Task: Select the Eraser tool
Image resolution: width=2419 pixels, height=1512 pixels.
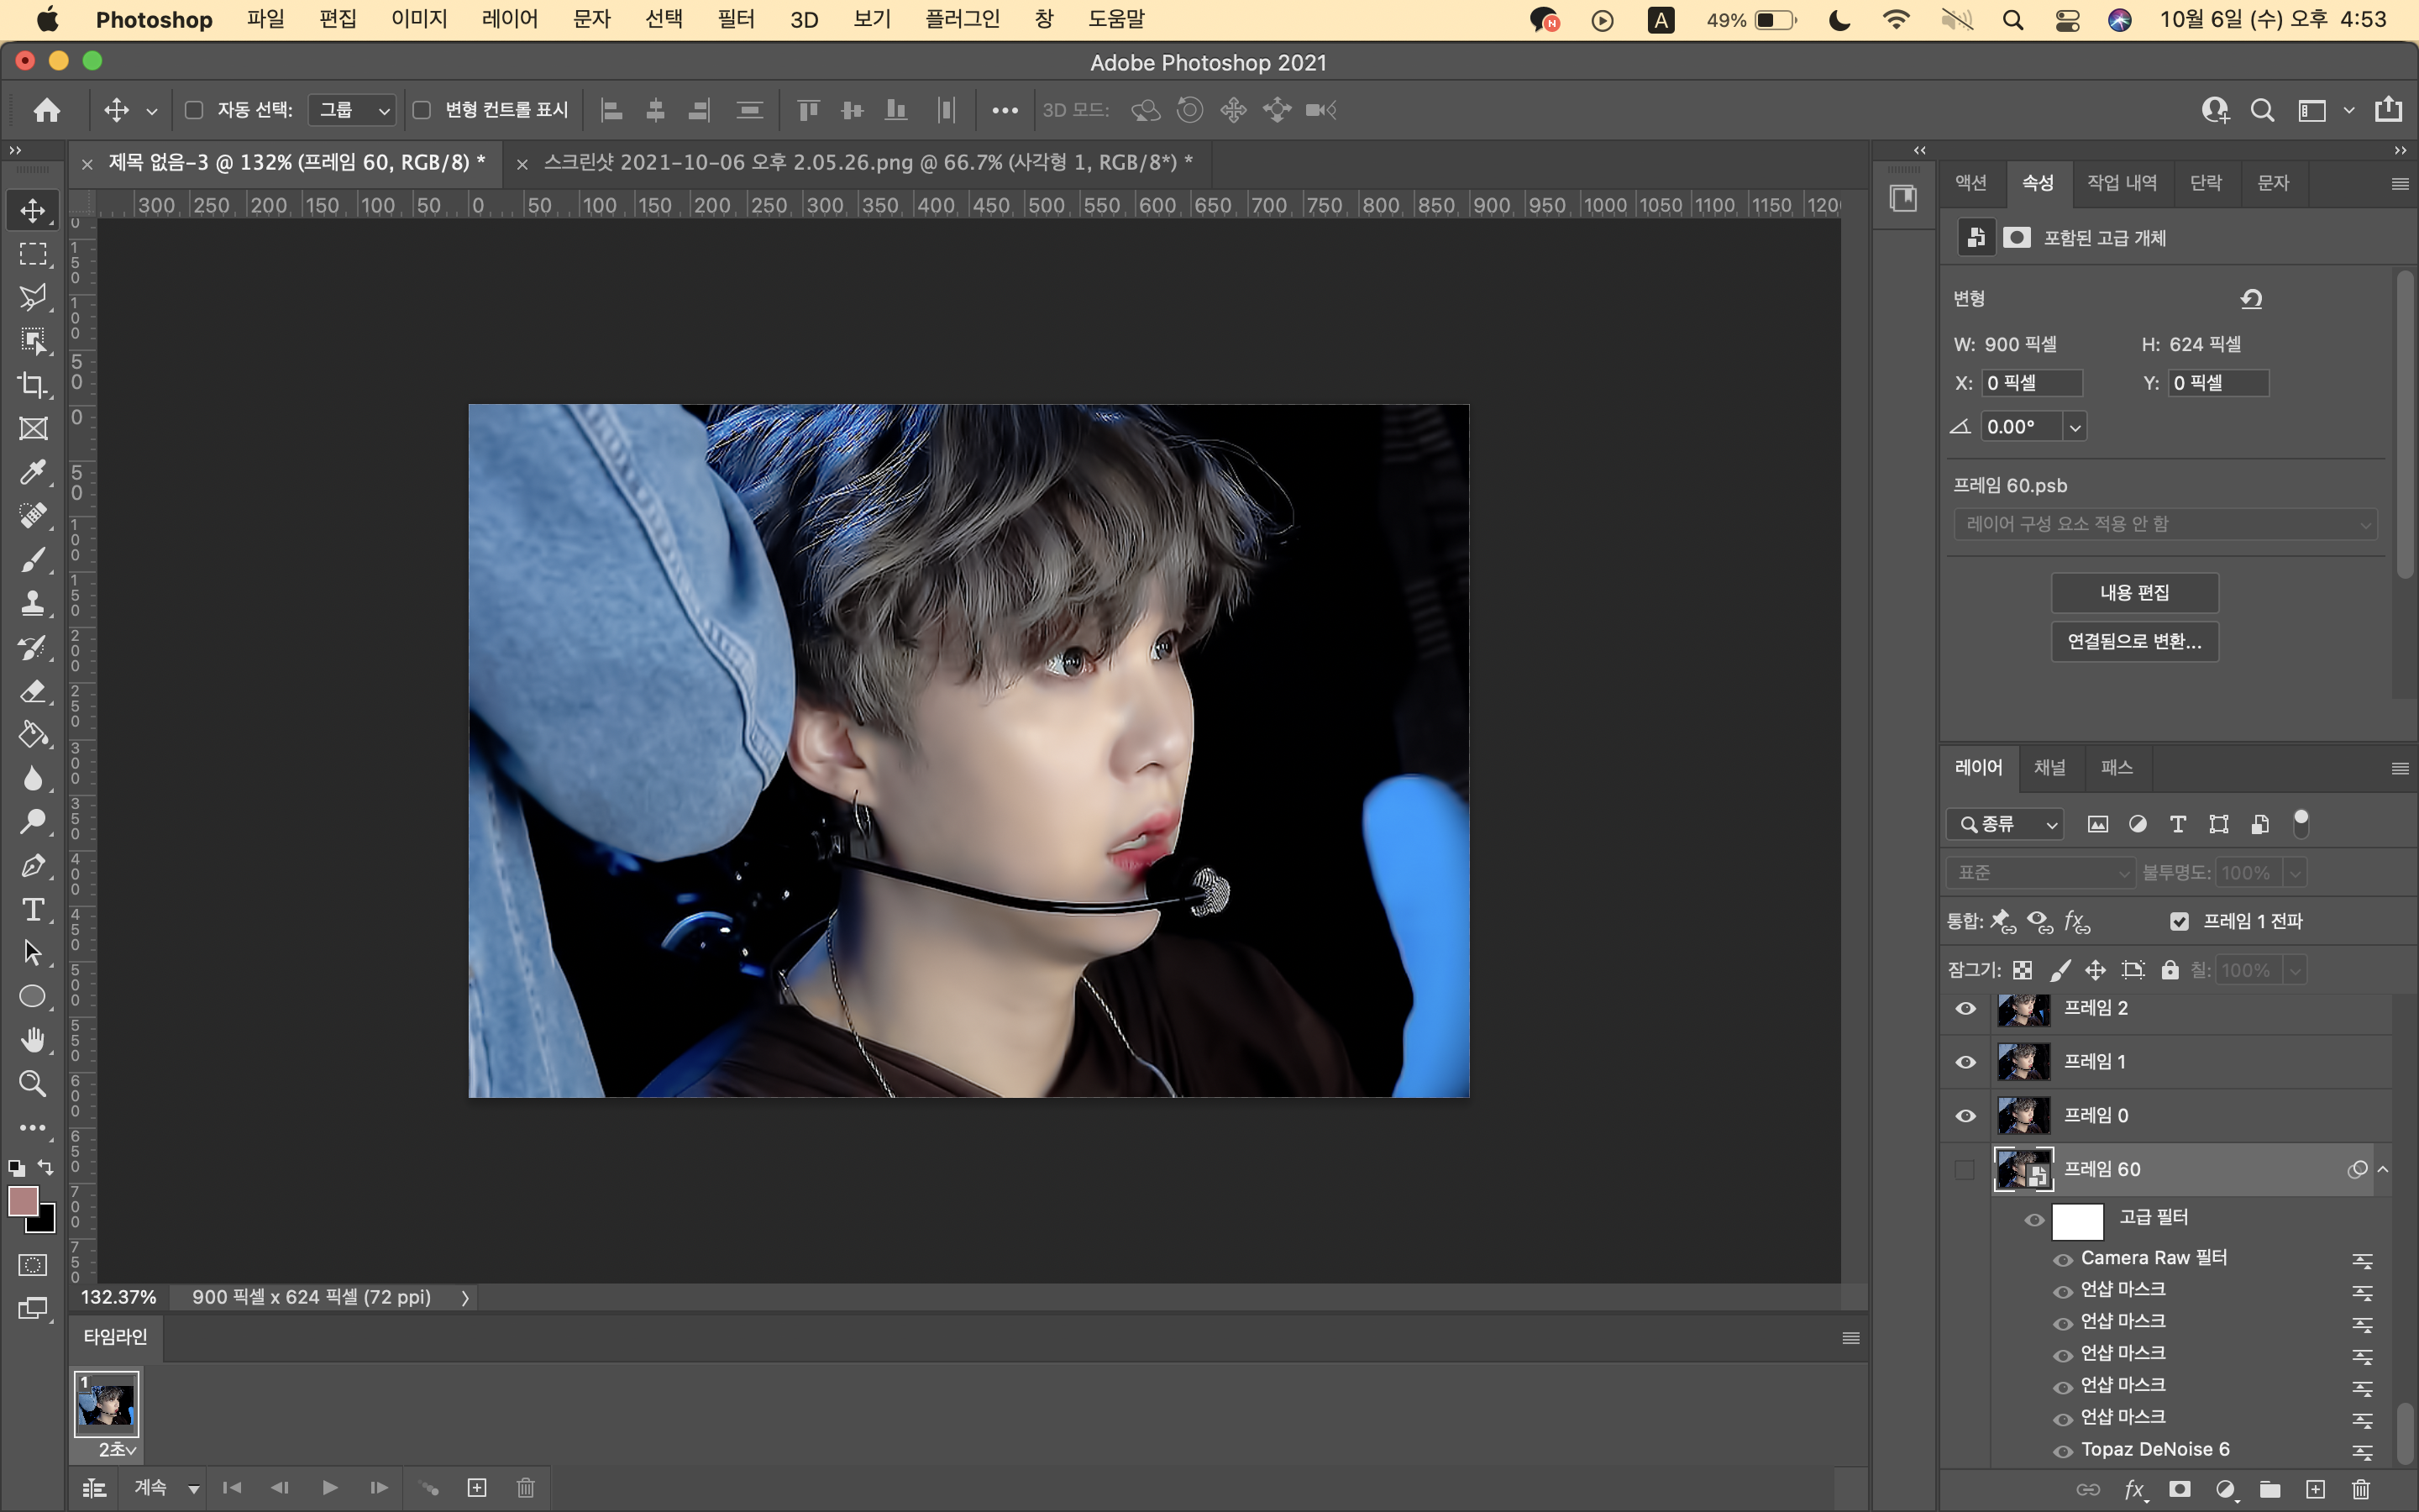Action: [33, 691]
